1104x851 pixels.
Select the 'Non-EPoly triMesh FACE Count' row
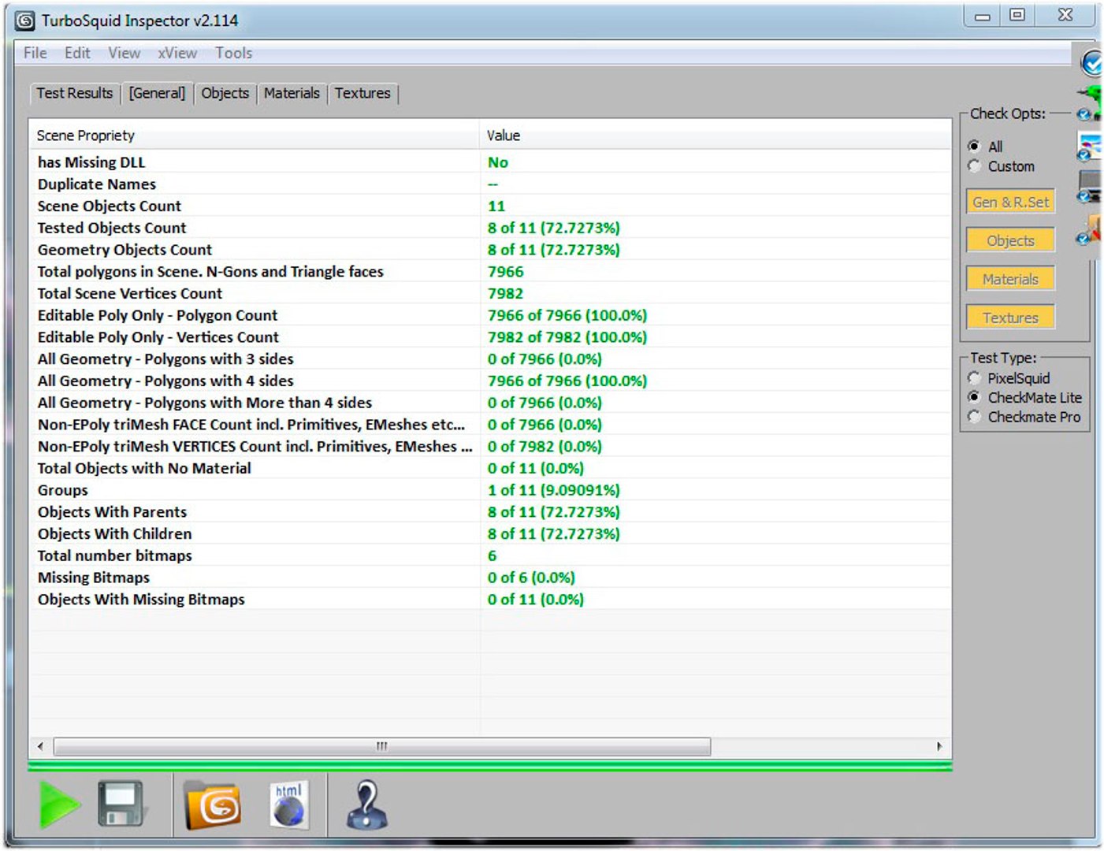490,425
